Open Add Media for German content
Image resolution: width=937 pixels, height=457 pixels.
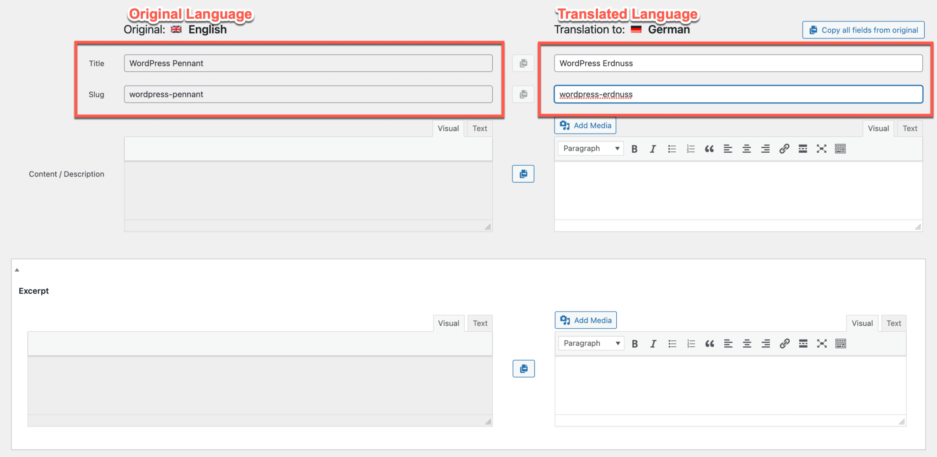pos(585,125)
